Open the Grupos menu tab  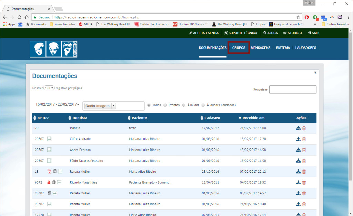click(x=239, y=48)
